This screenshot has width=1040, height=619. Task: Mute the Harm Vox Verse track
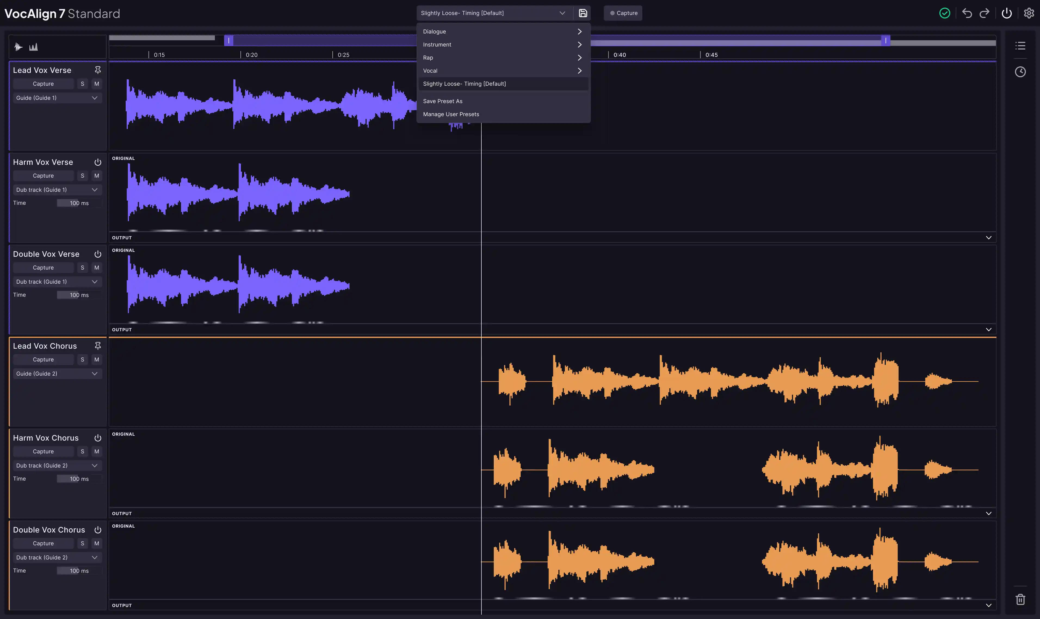tap(97, 176)
